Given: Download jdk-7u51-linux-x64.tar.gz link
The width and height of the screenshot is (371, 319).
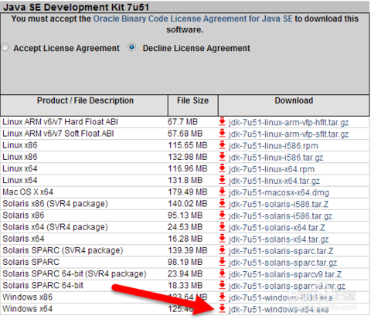Looking at the screenshot, I should point(274,181).
